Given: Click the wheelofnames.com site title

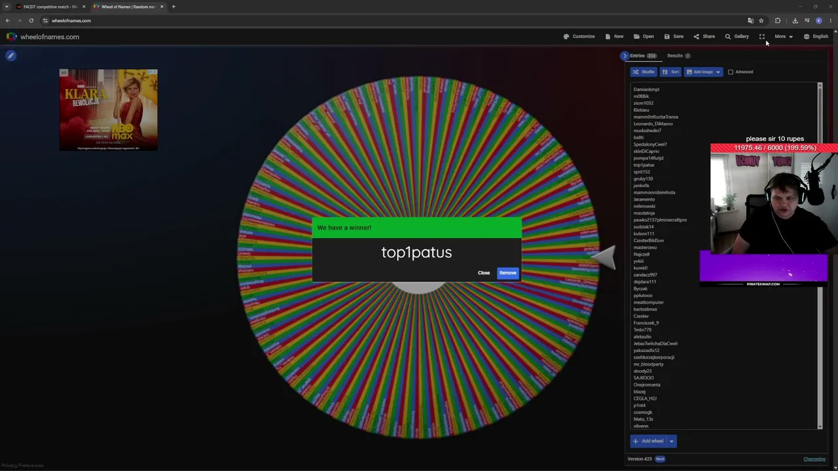Looking at the screenshot, I should (x=50, y=37).
